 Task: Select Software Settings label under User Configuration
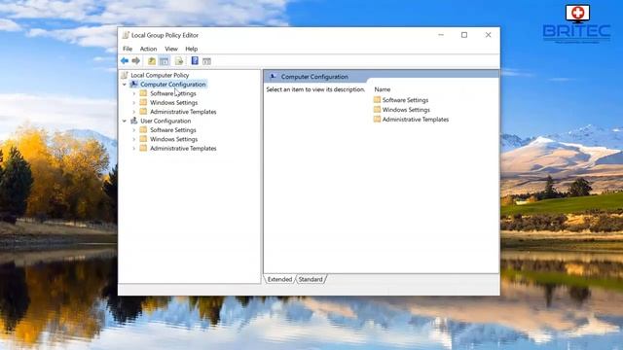(173, 129)
